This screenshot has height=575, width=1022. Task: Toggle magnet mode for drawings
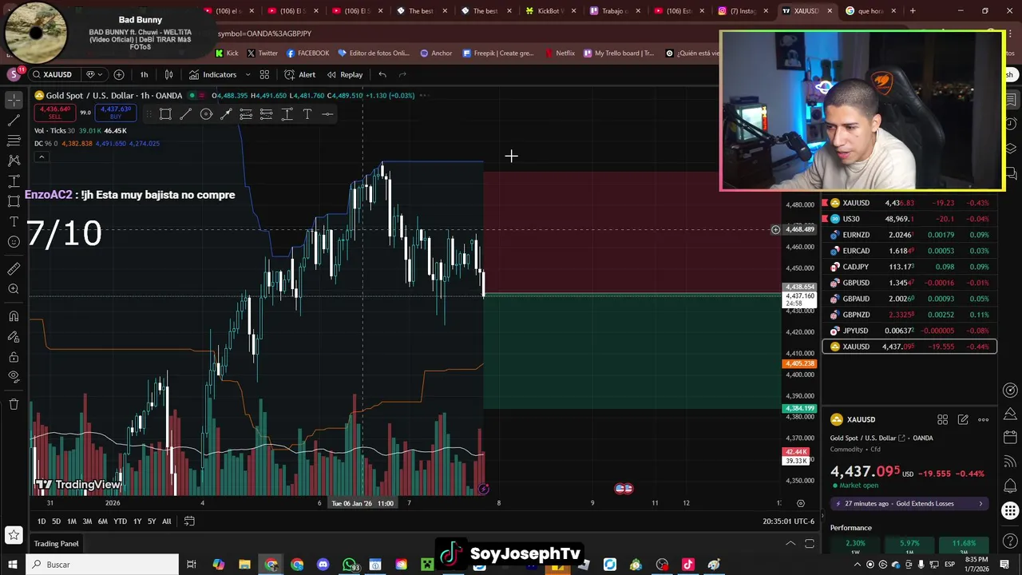pyautogui.click(x=14, y=316)
